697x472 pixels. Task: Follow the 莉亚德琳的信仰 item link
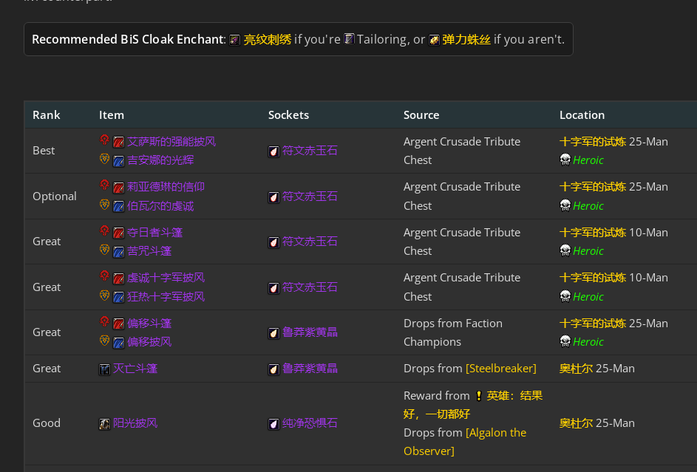pyautogui.click(x=166, y=187)
